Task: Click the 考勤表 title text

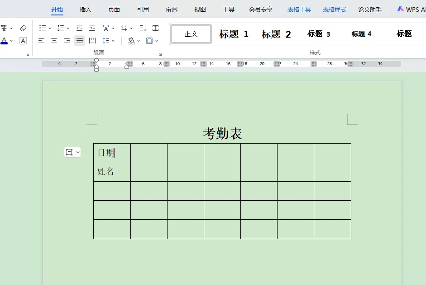Action: click(x=223, y=134)
